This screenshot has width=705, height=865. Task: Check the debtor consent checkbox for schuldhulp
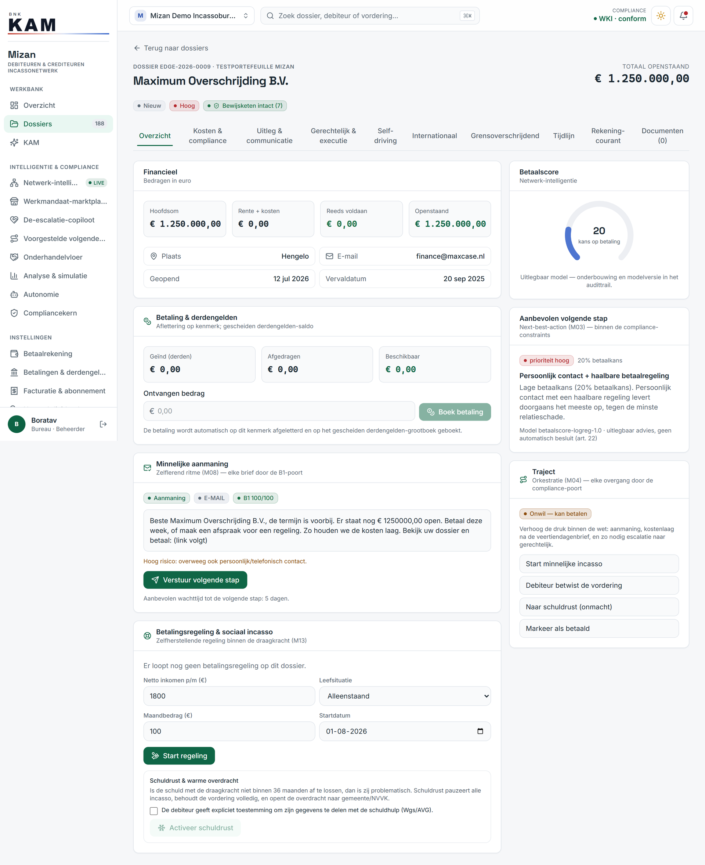pos(153,811)
